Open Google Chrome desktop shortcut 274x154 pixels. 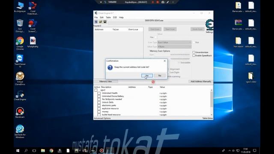(x=20, y=43)
